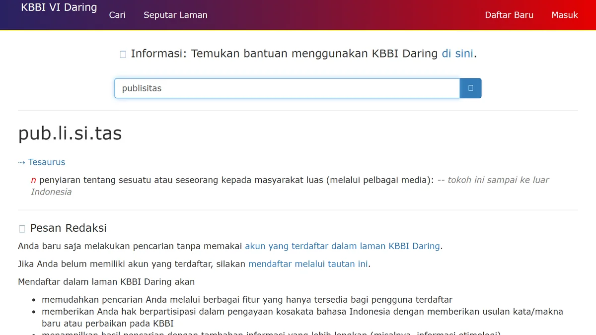
Task: Click the icon beside Pesan Redaksi heading
Action: pos(22,229)
